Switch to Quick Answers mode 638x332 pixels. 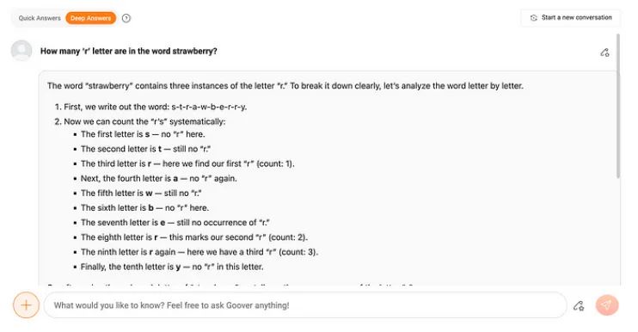coord(40,18)
